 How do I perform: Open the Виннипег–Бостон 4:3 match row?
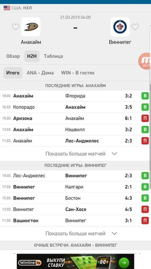click(75, 198)
